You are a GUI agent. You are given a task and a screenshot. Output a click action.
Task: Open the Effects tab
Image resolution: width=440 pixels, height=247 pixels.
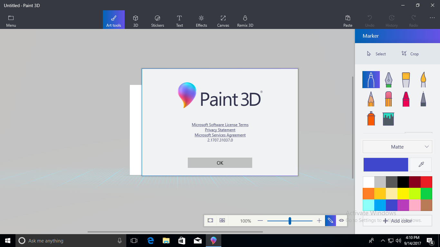click(x=201, y=21)
